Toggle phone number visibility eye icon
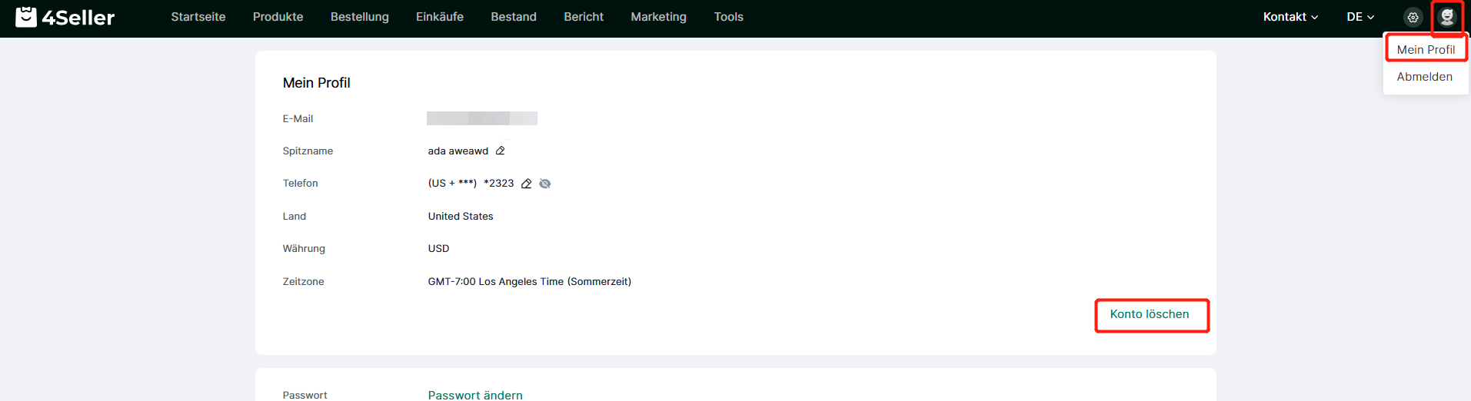Image resolution: width=1471 pixels, height=401 pixels. [545, 184]
